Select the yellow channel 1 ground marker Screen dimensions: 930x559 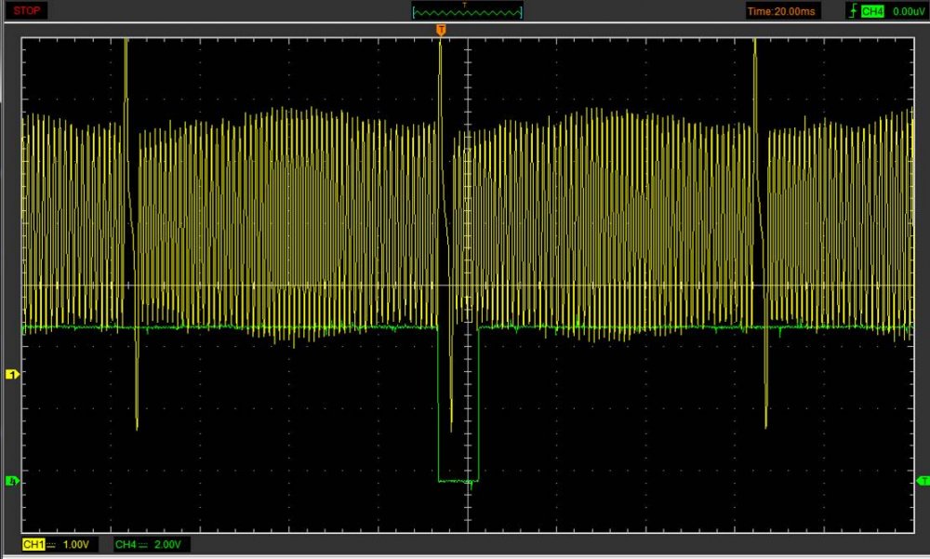(12, 374)
